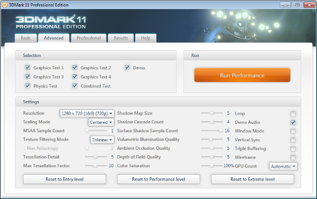Disable the Combined Test checkbox
Viewport: 317px width, 199px height.
pos(75,86)
